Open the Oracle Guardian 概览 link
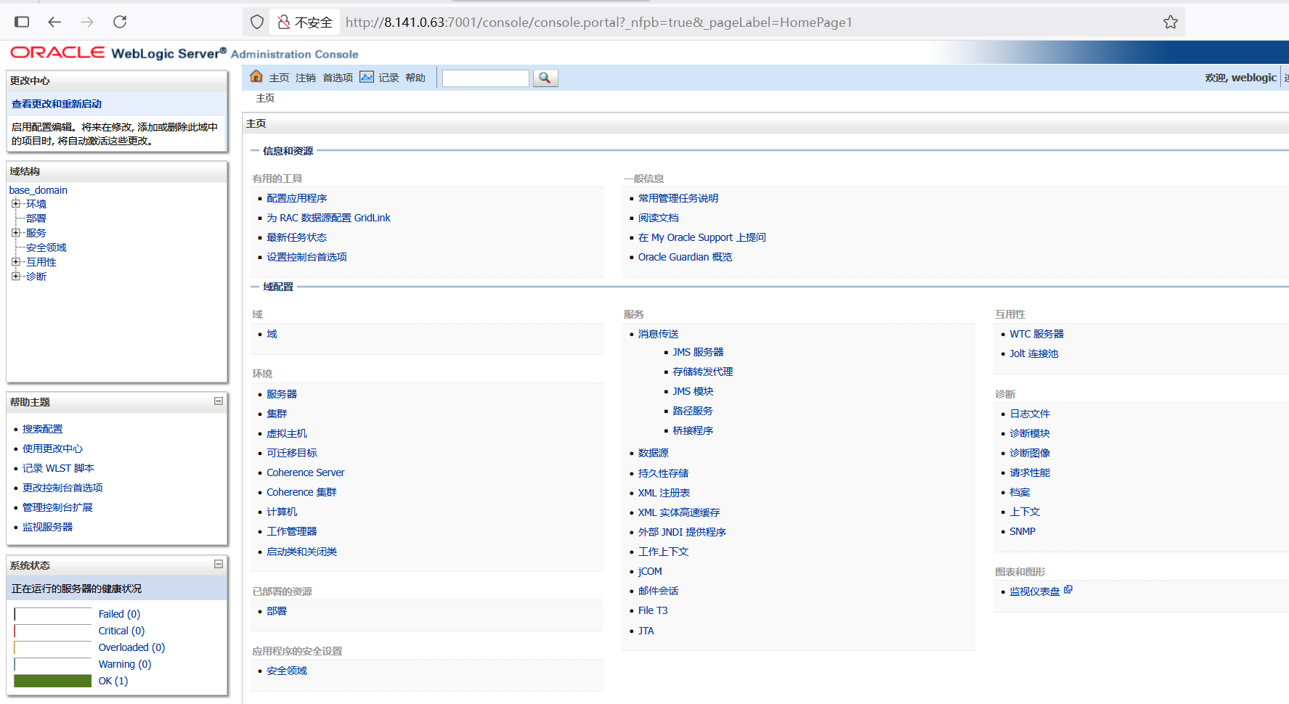Viewport: 1289px width, 704px height. click(x=685, y=257)
